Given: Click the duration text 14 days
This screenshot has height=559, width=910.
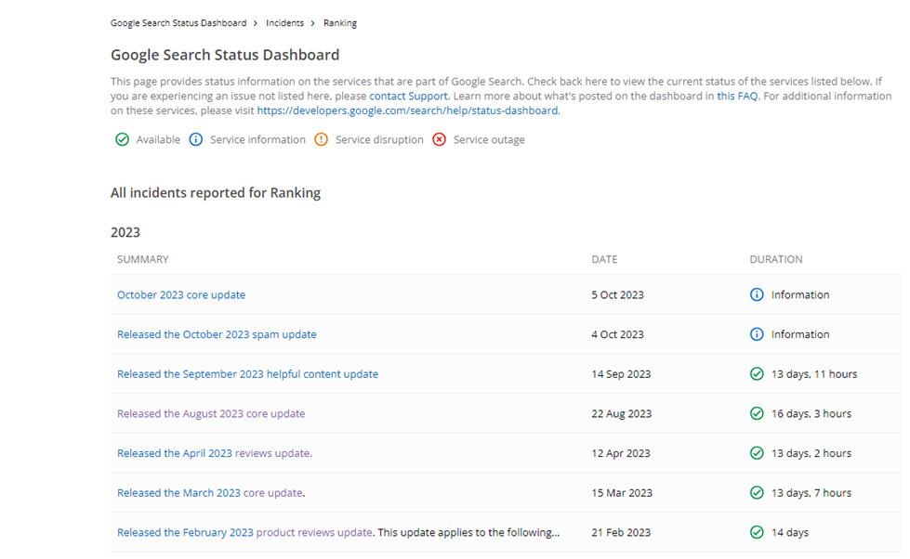Looking at the screenshot, I should pos(790,532).
